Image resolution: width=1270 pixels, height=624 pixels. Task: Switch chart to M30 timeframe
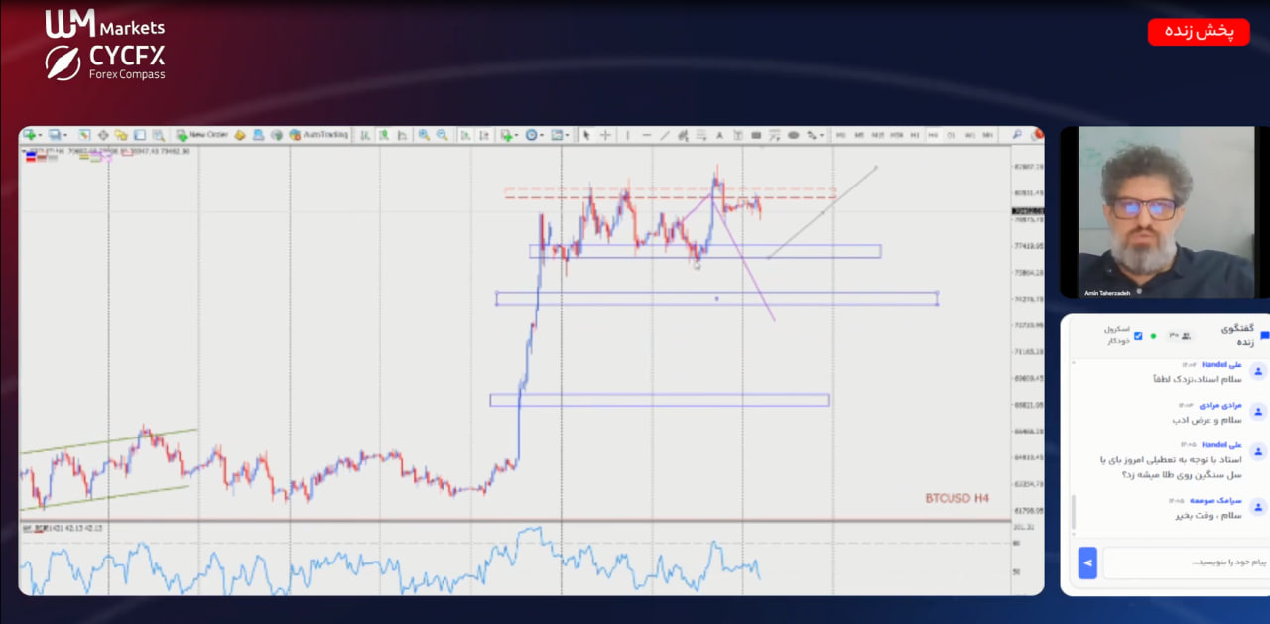click(896, 135)
